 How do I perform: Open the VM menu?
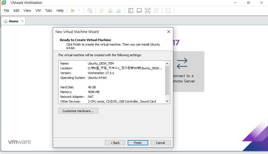tap(38, 11)
